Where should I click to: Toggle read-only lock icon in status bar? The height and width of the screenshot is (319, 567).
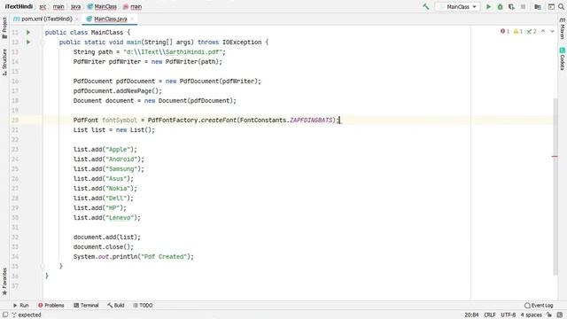click(549, 315)
